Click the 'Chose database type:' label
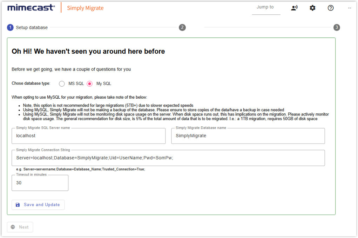This screenshot has width=358, height=238. point(31,84)
